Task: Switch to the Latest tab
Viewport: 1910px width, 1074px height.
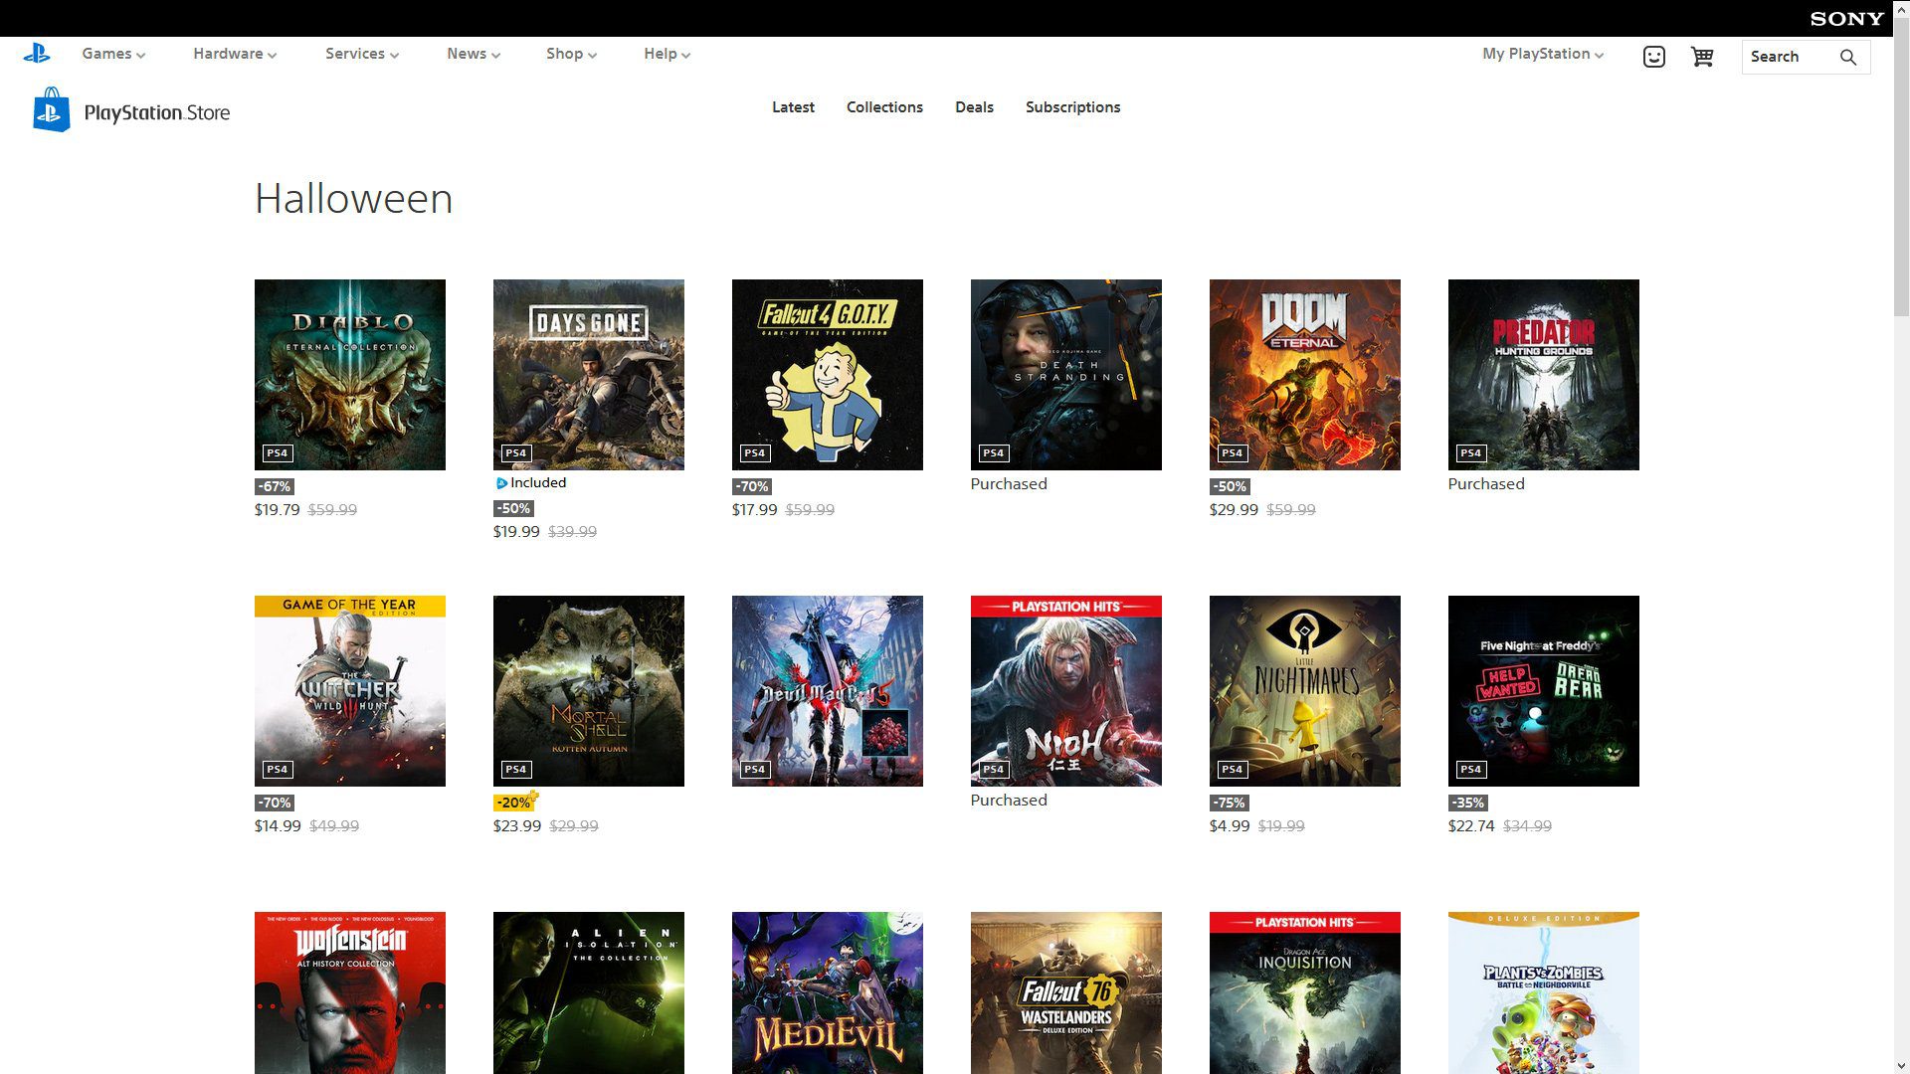Action: [793, 107]
